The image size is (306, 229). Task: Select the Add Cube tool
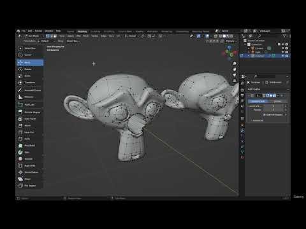tap(30, 104)
